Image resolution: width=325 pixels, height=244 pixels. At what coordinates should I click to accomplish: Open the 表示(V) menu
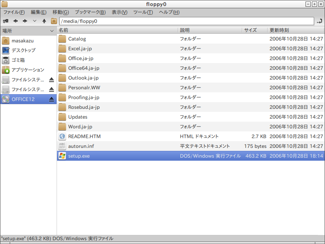tap(120, 12)
